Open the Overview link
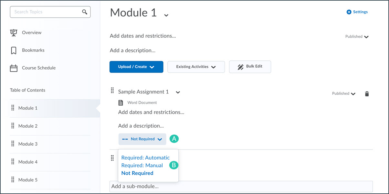This screenshot has width=389, height=194. click(32, 33)
